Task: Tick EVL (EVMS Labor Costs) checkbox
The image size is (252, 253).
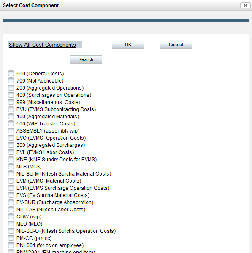Action: pos(11,152)
